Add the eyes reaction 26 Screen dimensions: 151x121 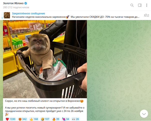pyautogui.click(x=75, y=119)
